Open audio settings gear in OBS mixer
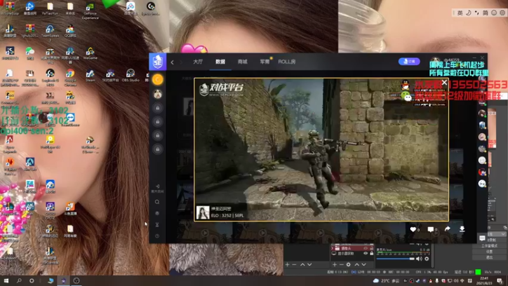Image resolution: width=508 pixels, height=286 pixels. (427, 259)
